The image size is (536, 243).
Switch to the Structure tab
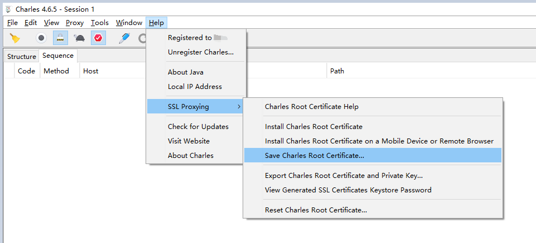point(22,57)
